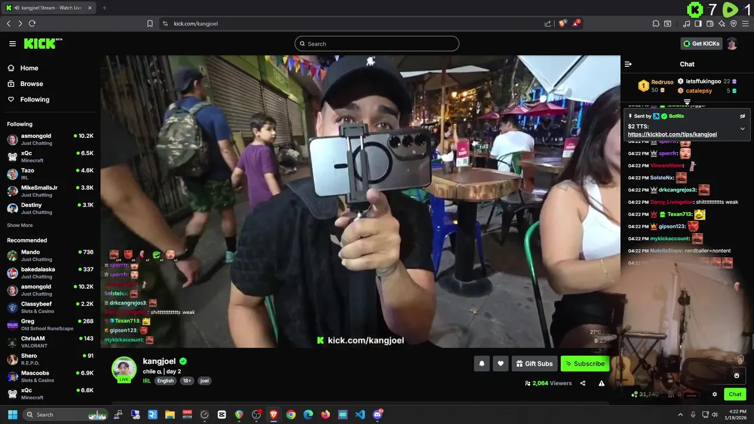The height and width of the screenshot is (424, 754).
Task: Hide the pinned BotRix message
Action: pos(742,116)
